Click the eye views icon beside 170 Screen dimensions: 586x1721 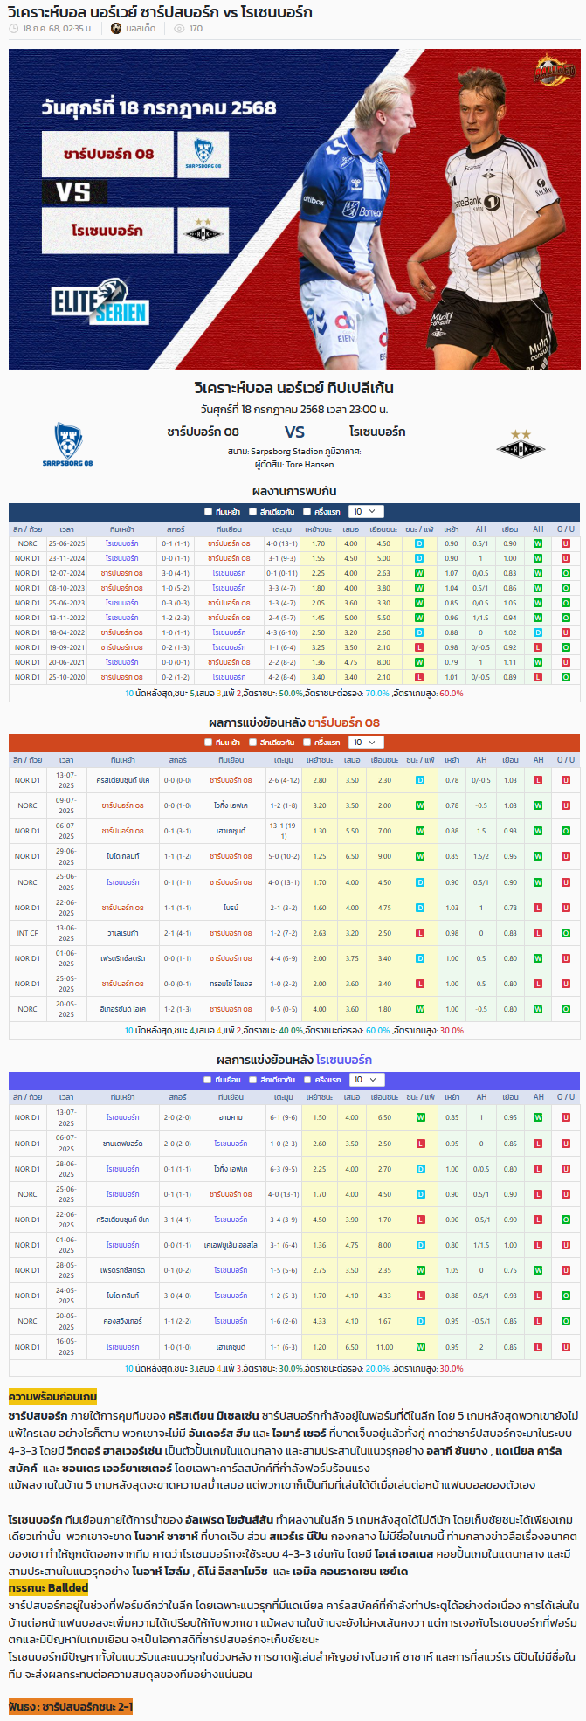click(x=179, y=29)
